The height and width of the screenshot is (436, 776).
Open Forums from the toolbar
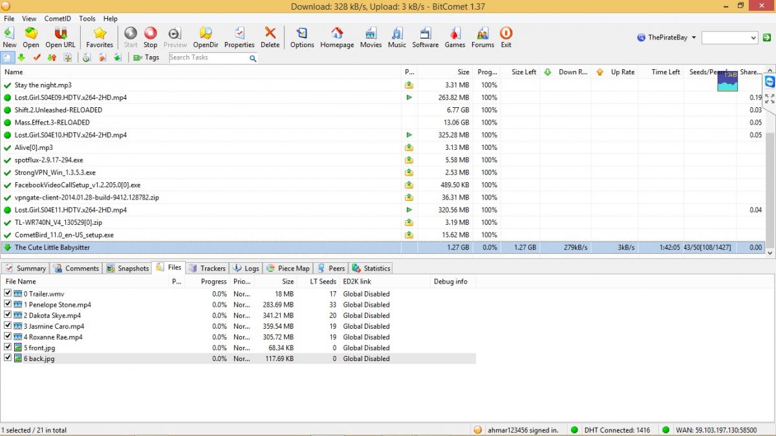click(482, 37)
